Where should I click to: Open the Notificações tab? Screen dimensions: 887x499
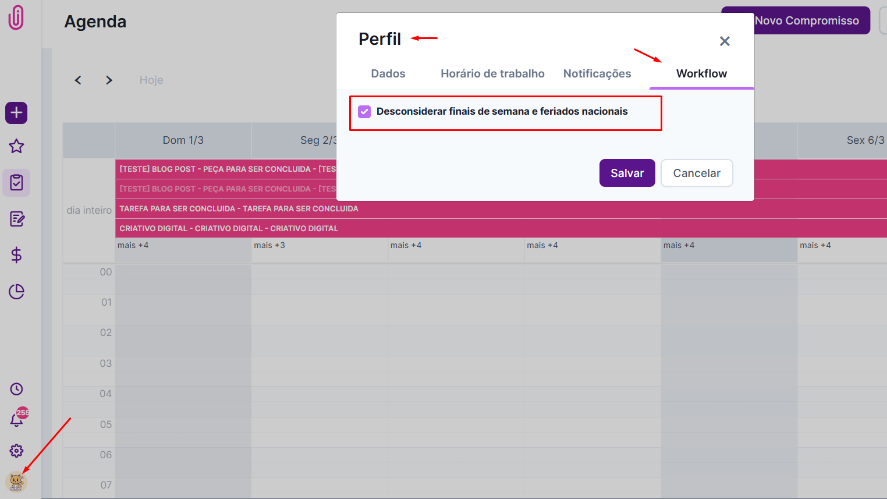pos(597,74)
